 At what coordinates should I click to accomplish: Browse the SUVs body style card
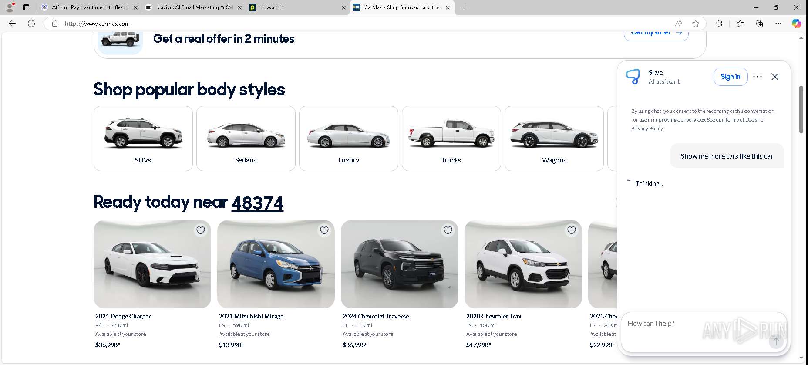143,139
